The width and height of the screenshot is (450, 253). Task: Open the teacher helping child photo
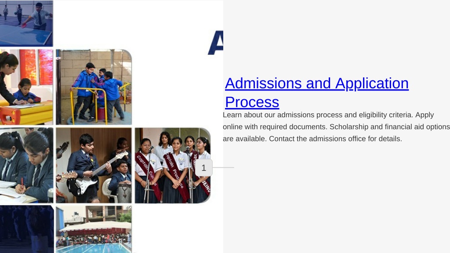click(x=26, y=87)
